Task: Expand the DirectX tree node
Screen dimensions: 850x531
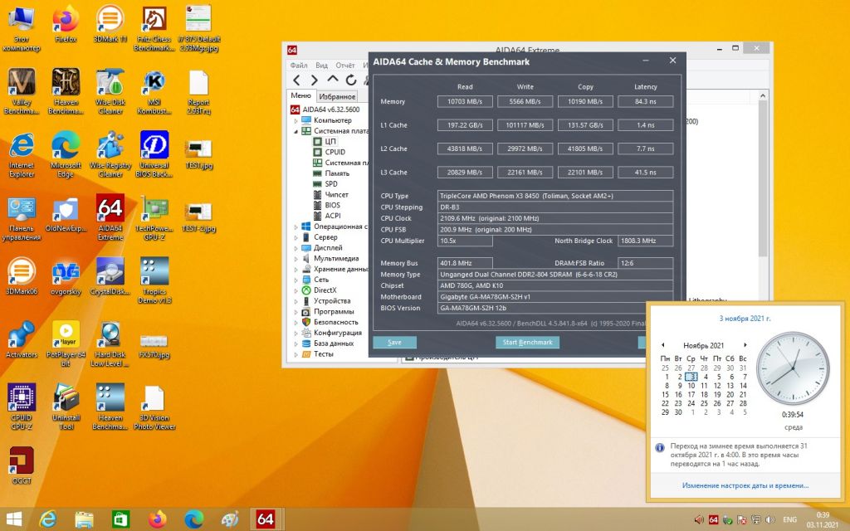Action: click(x=296, y=290)
